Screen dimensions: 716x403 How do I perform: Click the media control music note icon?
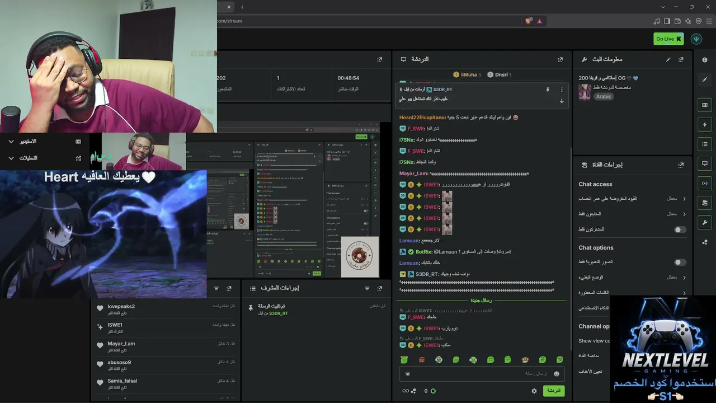click(656, 21)
